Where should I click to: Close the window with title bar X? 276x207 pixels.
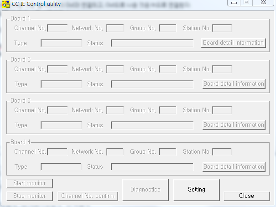click(264, 3)
